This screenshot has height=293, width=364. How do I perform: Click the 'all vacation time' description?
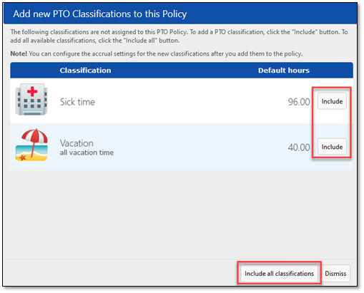coord(87,153)
